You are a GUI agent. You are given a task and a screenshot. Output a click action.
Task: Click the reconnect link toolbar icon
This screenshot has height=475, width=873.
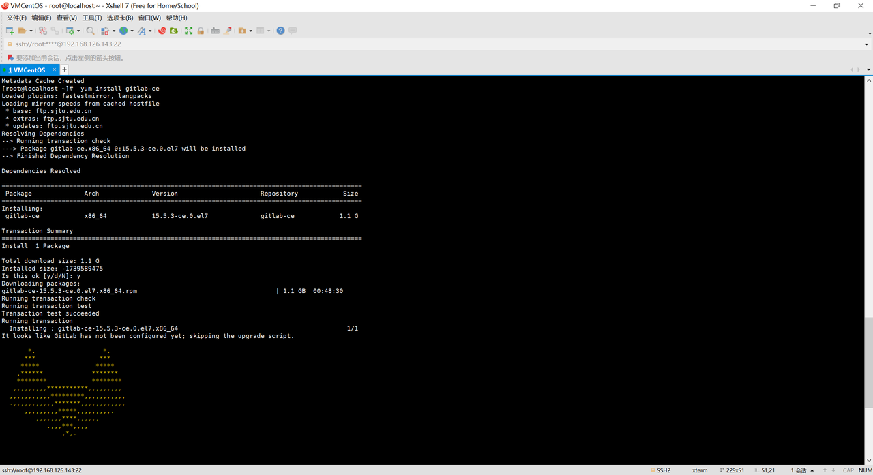55,31
